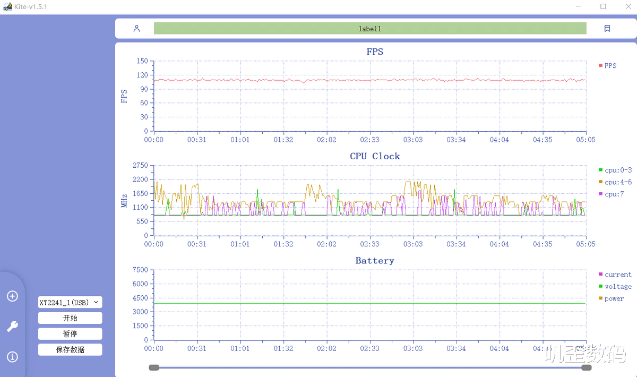Click the left timeline slider handle
Viewport: 637px width, 377px height.
click(154, 367)
